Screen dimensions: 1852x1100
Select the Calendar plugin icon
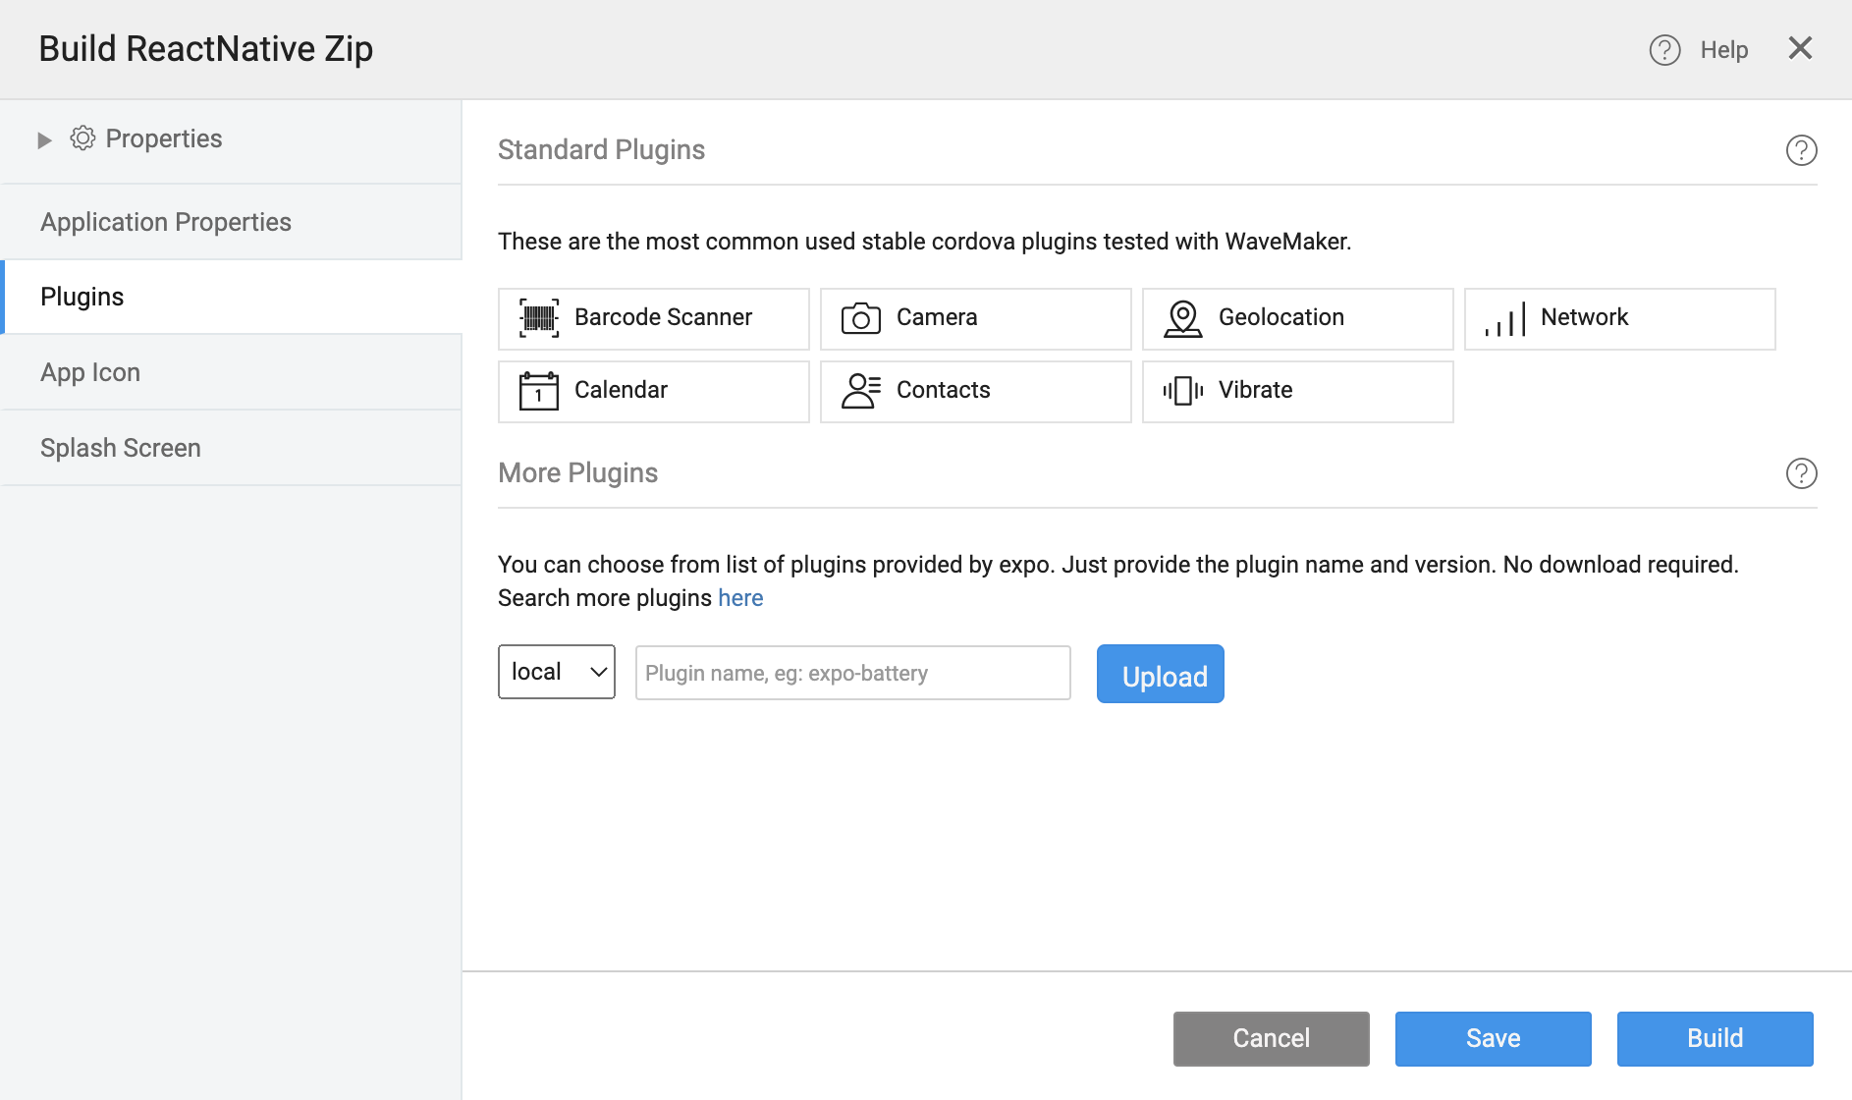click(539, 390)
